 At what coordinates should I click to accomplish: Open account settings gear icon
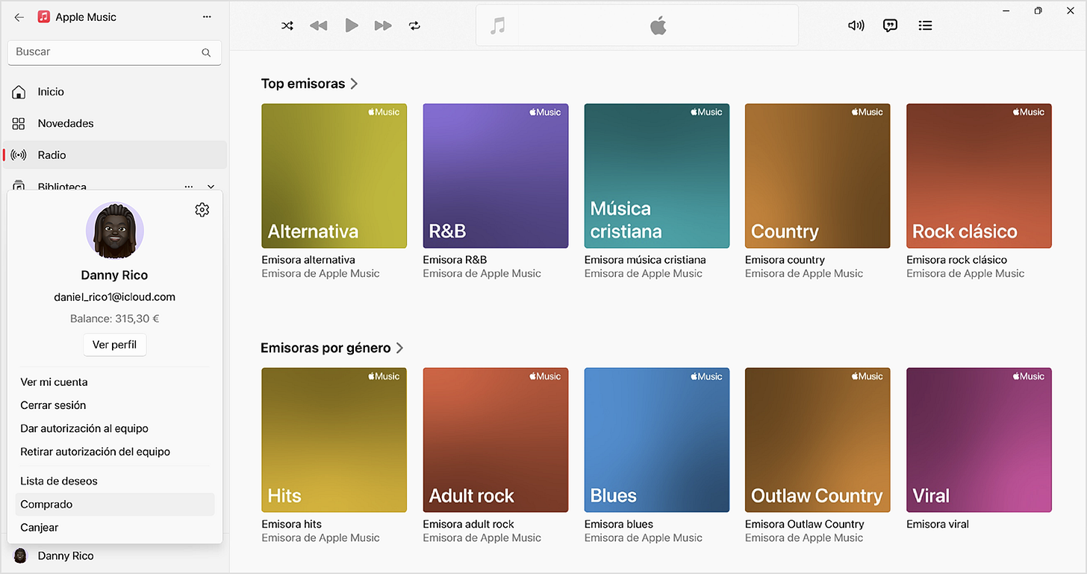pyautogui.click(x=202, y=210)
